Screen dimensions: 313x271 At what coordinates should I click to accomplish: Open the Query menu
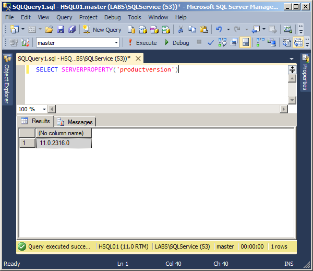[x=64, y=17]
